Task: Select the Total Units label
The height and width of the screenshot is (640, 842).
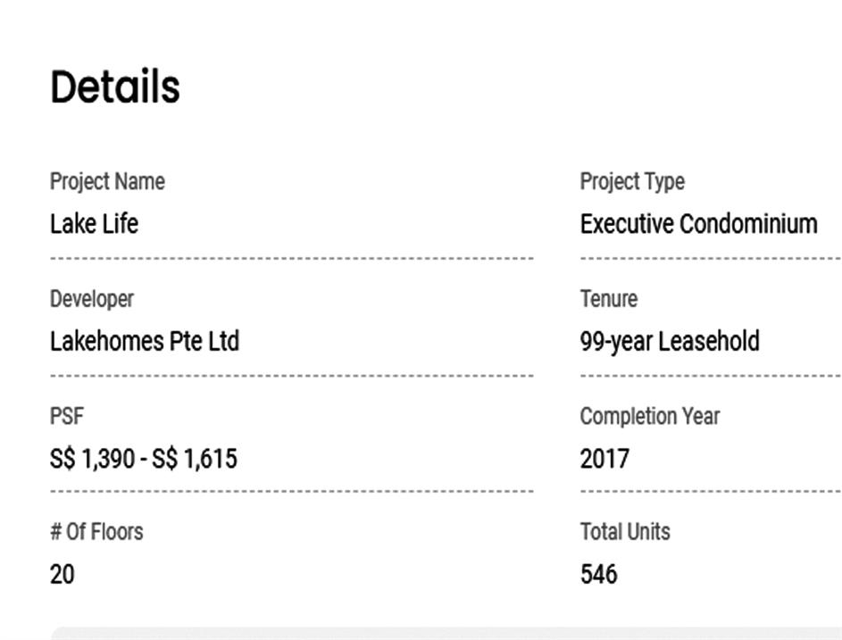Action: coord(625,532)
